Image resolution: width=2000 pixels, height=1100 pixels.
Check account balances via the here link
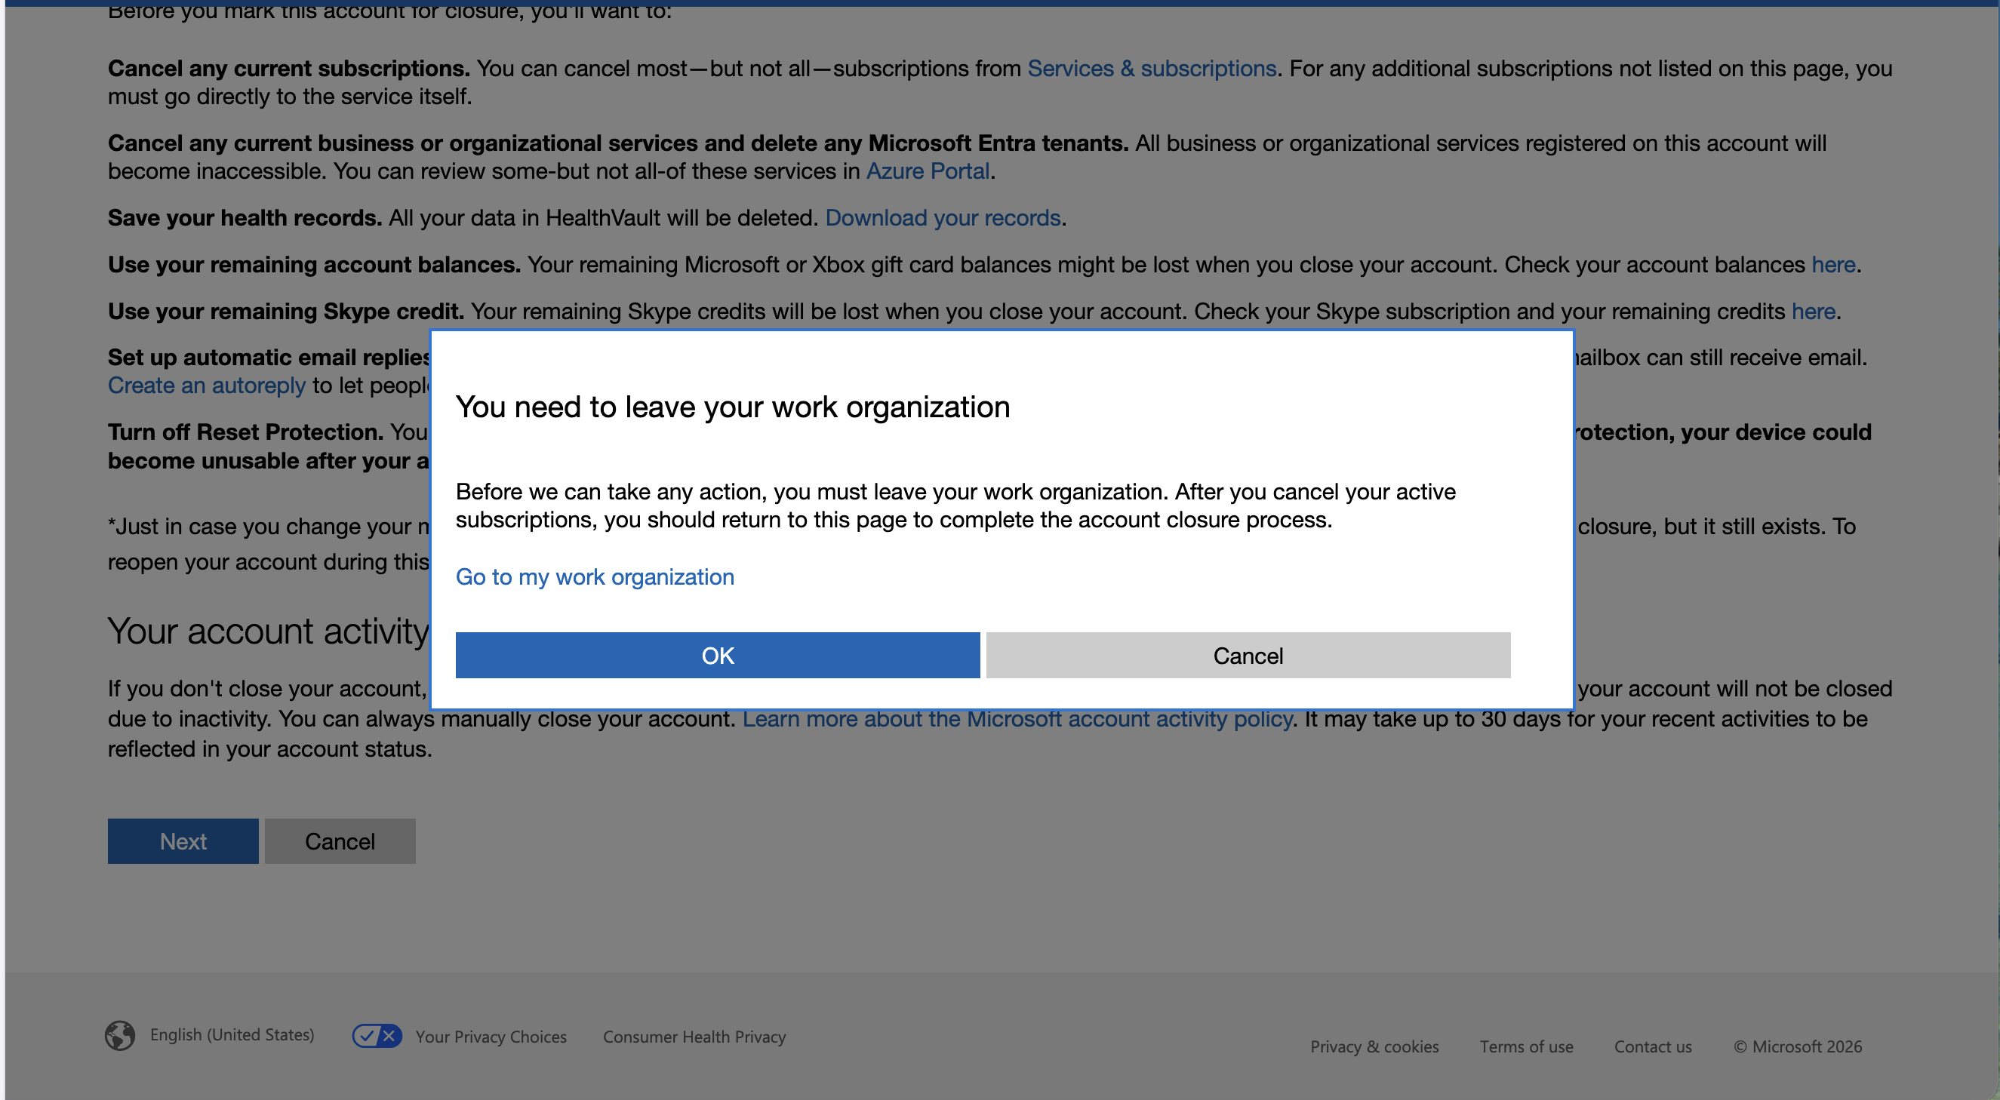[1832, 264]
